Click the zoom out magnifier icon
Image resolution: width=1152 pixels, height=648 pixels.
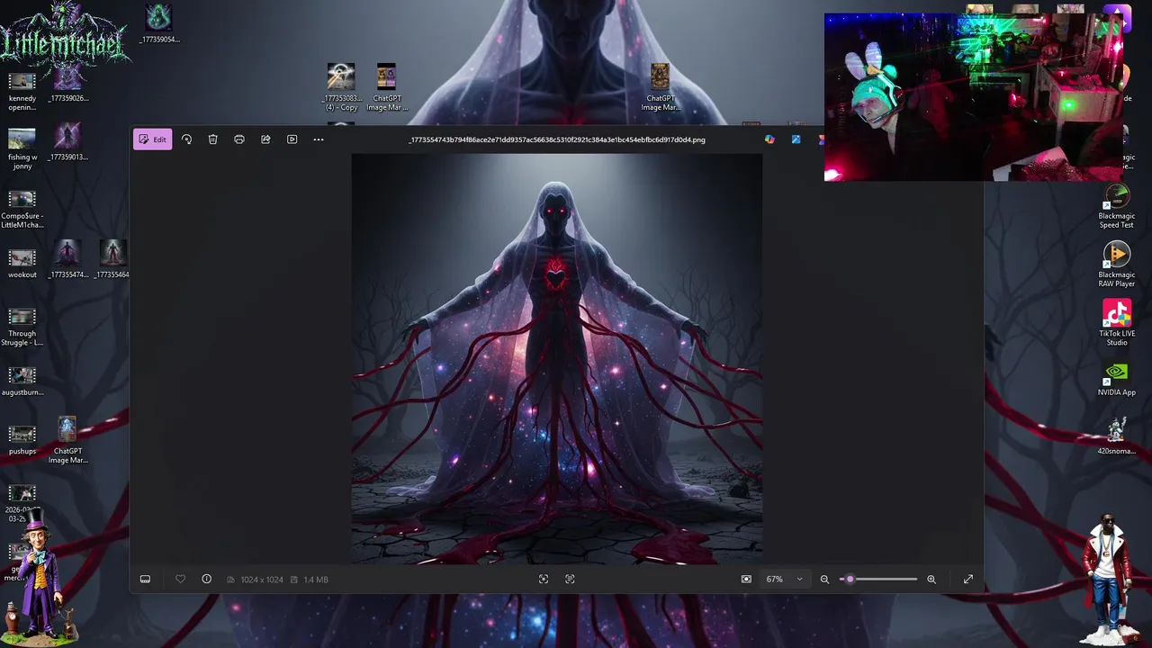pyautogui.click(x=824, y=580)
